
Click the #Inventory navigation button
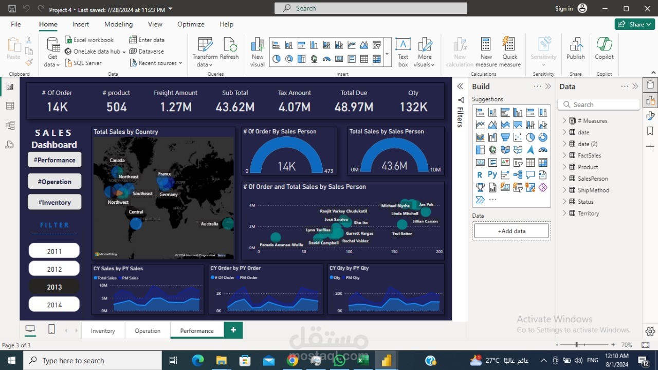(54, 202)
